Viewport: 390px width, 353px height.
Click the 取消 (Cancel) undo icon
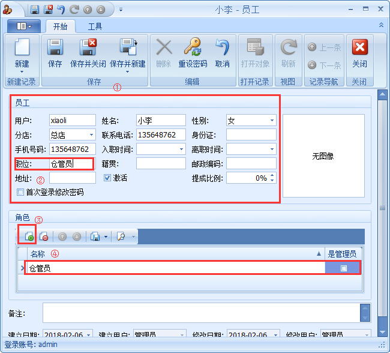(222, 49)
